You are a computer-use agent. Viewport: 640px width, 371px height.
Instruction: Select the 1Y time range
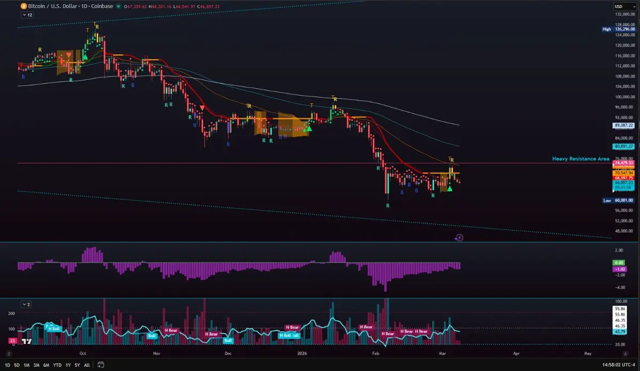coord(68,365)
